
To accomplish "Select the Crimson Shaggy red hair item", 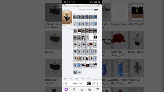I will click(91, 44).
